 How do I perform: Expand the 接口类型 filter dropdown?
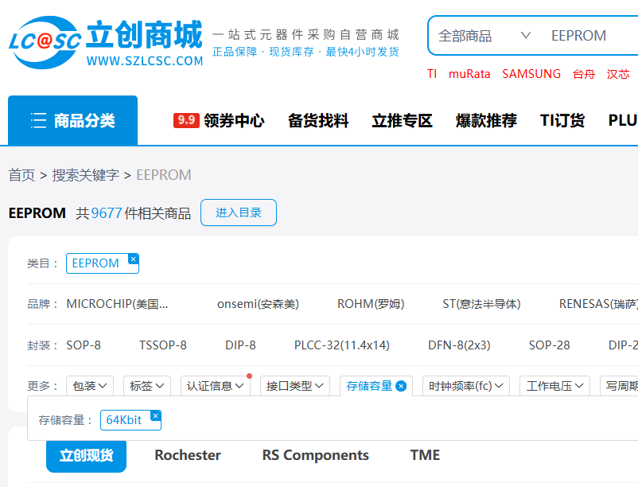pos(295,386)
